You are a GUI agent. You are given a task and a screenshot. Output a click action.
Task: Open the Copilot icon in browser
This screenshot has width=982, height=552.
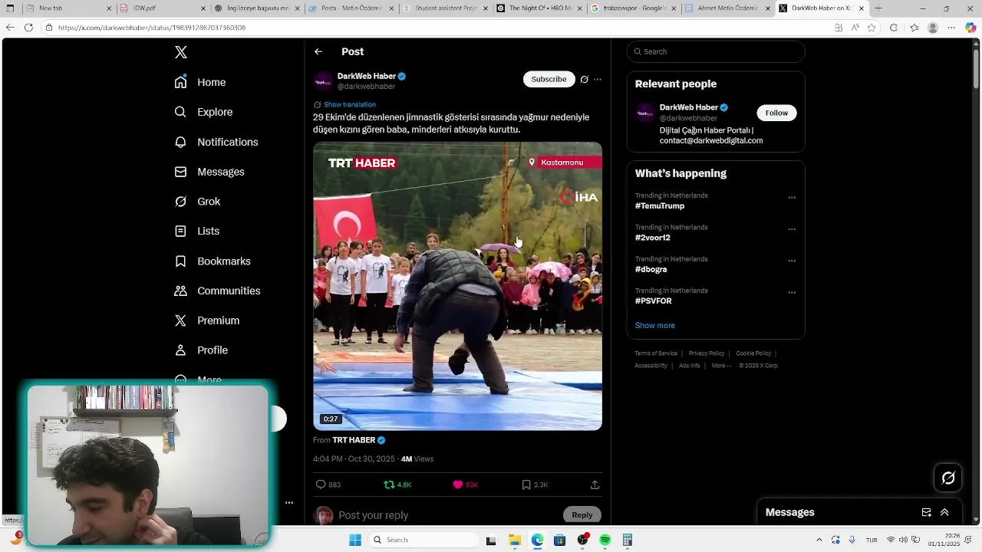coord(970,28)
